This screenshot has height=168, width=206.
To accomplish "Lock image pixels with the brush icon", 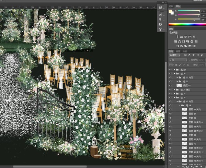I will tap(180, 65).
